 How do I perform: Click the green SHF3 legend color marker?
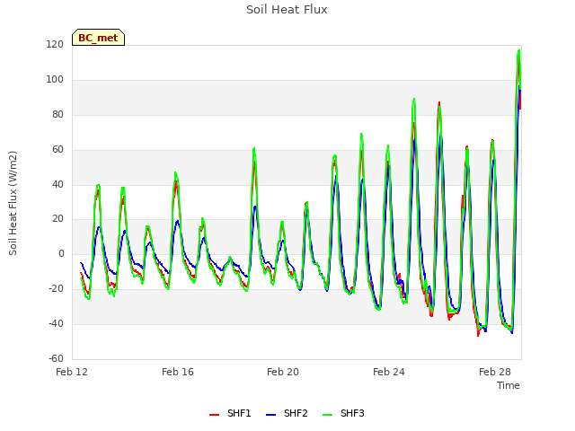pos(327,415)
